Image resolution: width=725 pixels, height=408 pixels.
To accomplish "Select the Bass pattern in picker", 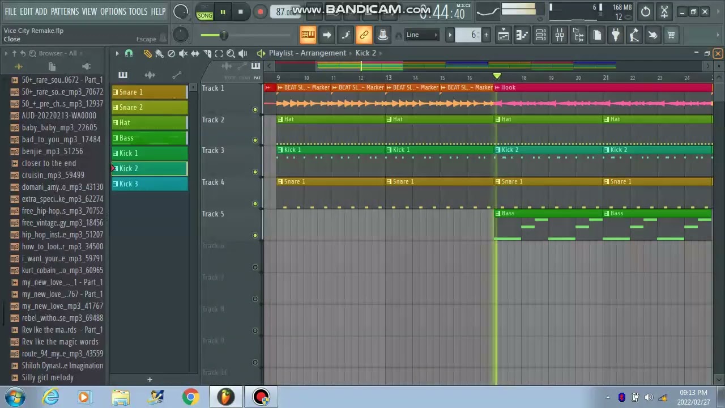I will 150,138.
